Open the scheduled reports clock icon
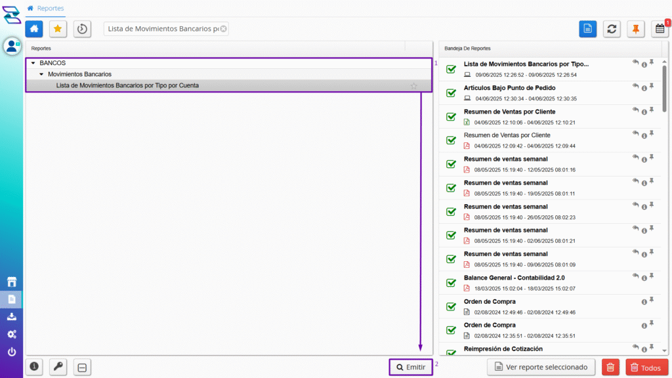 pyautogui.click(x=82, y=29)
